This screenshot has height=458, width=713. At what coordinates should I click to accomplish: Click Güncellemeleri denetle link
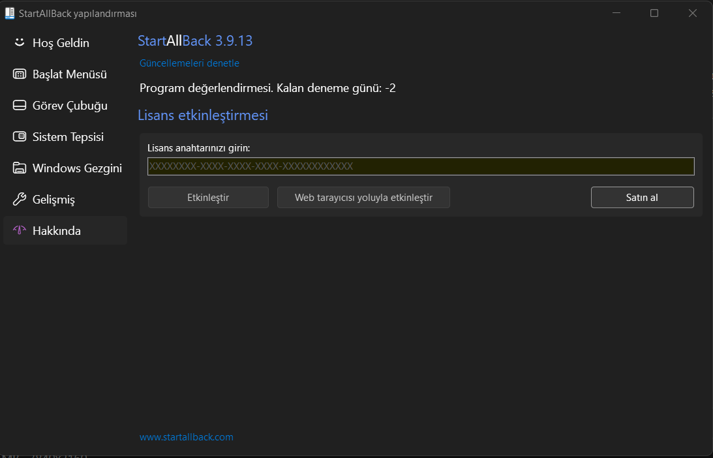[189, 63]
